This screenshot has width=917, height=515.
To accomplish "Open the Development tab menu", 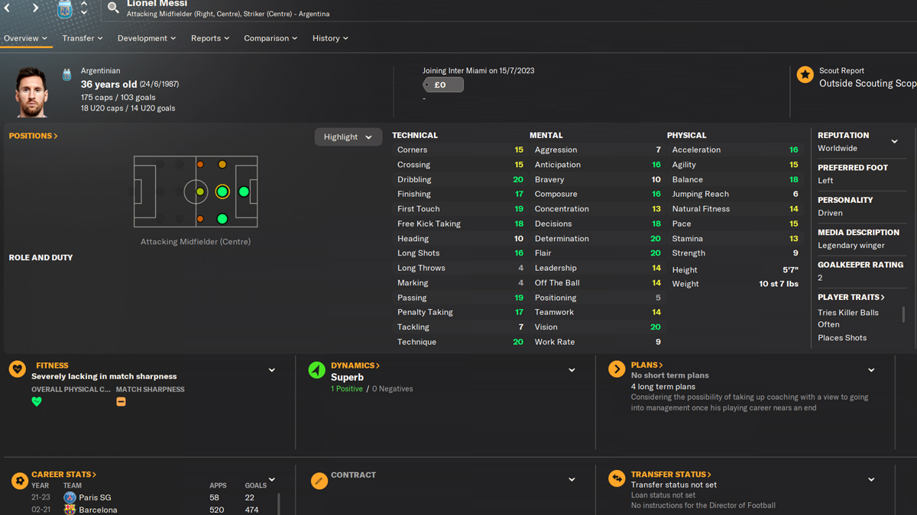I will [147, 38].
